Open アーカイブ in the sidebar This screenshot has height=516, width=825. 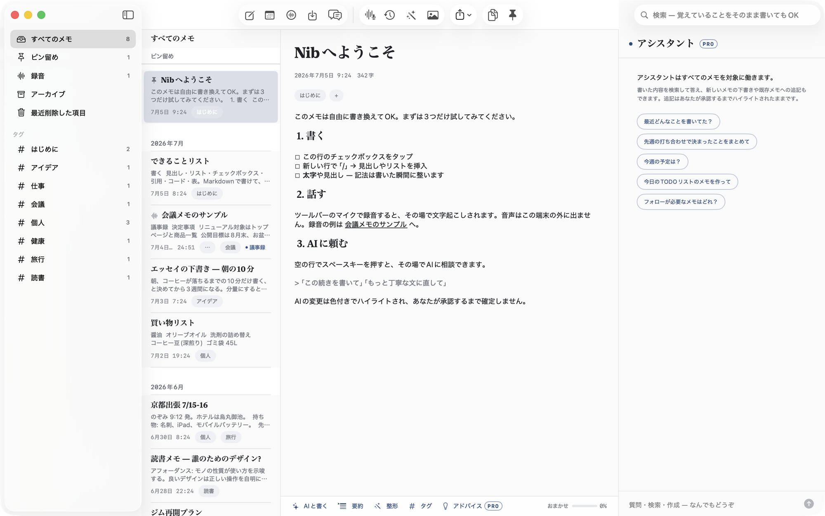point(73,94)
